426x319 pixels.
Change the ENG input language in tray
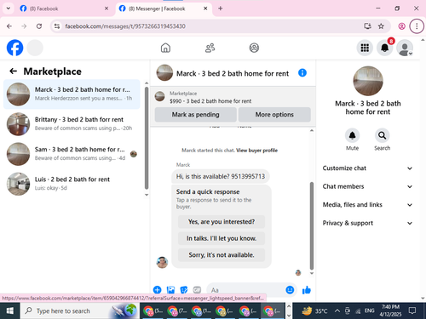pos(369,310)
